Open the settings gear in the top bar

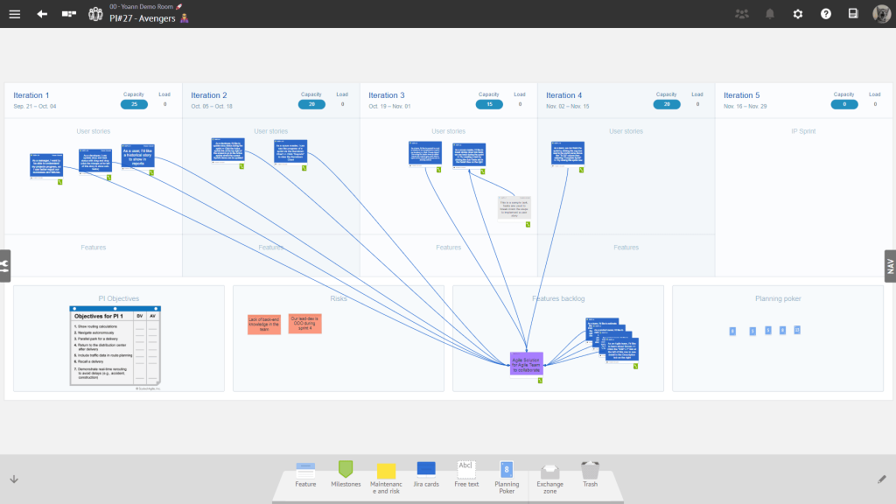pos(797,14)
